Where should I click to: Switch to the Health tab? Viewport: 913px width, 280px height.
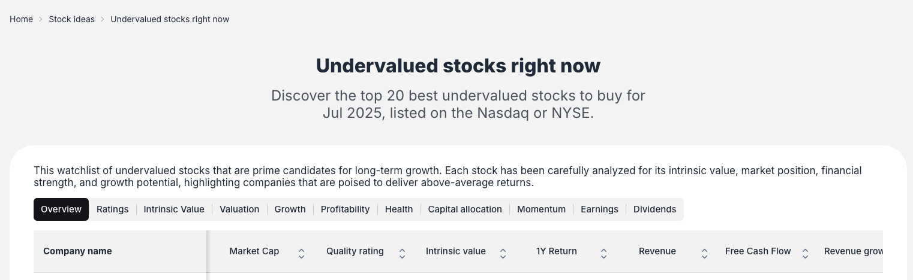tap(399, 209)
